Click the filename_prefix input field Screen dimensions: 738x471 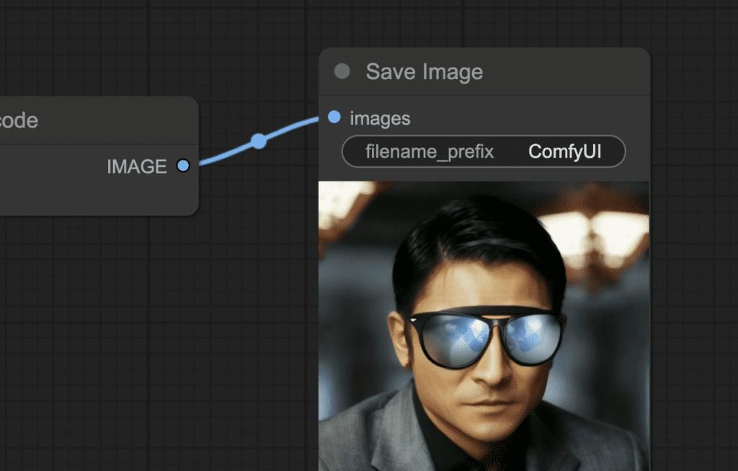click(x=483, y=152)
